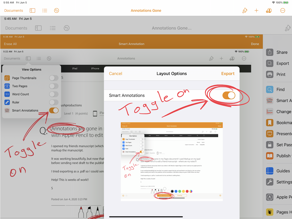Toggle Page Thumbnails switch in View Options
Viewport: 292px width, 219px height.
pyautogui.click(x=54, y=78)
